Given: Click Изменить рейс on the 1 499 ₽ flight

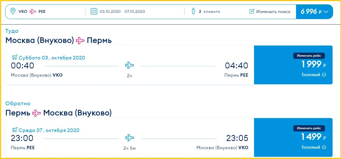Looking at the screenshot, I should [309, 128].
